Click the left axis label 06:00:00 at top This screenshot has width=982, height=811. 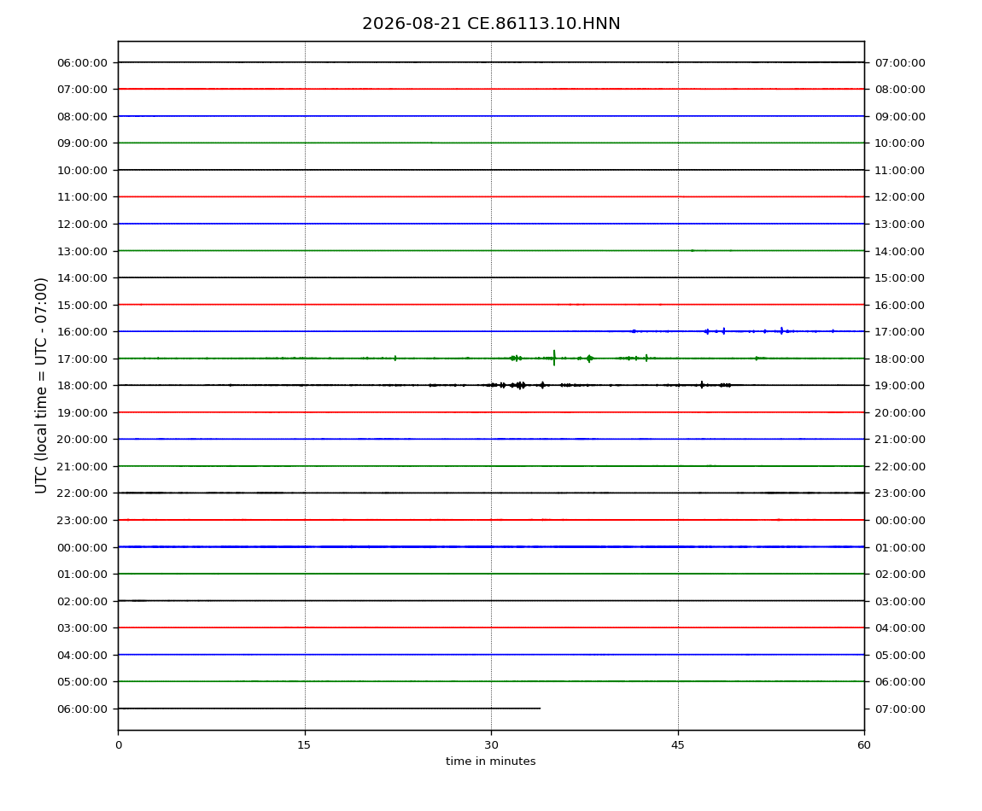pos(82,62)
